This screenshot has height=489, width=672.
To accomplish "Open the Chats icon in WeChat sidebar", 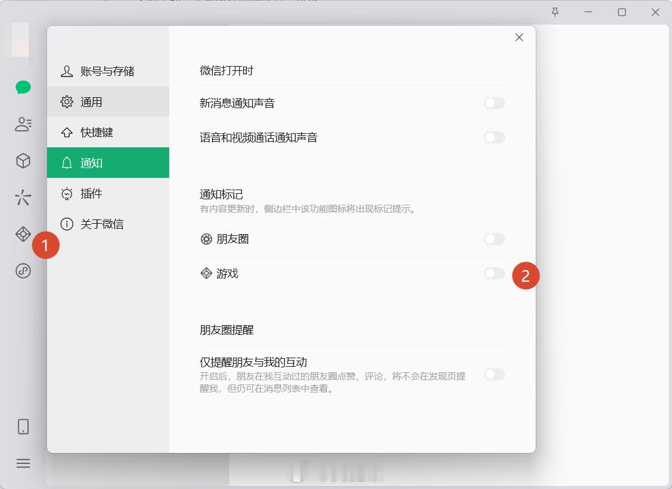I will click(23, 87).
